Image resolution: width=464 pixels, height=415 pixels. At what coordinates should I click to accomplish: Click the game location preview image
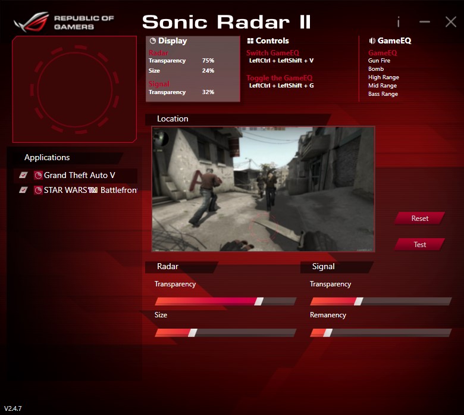coord(264,189)
